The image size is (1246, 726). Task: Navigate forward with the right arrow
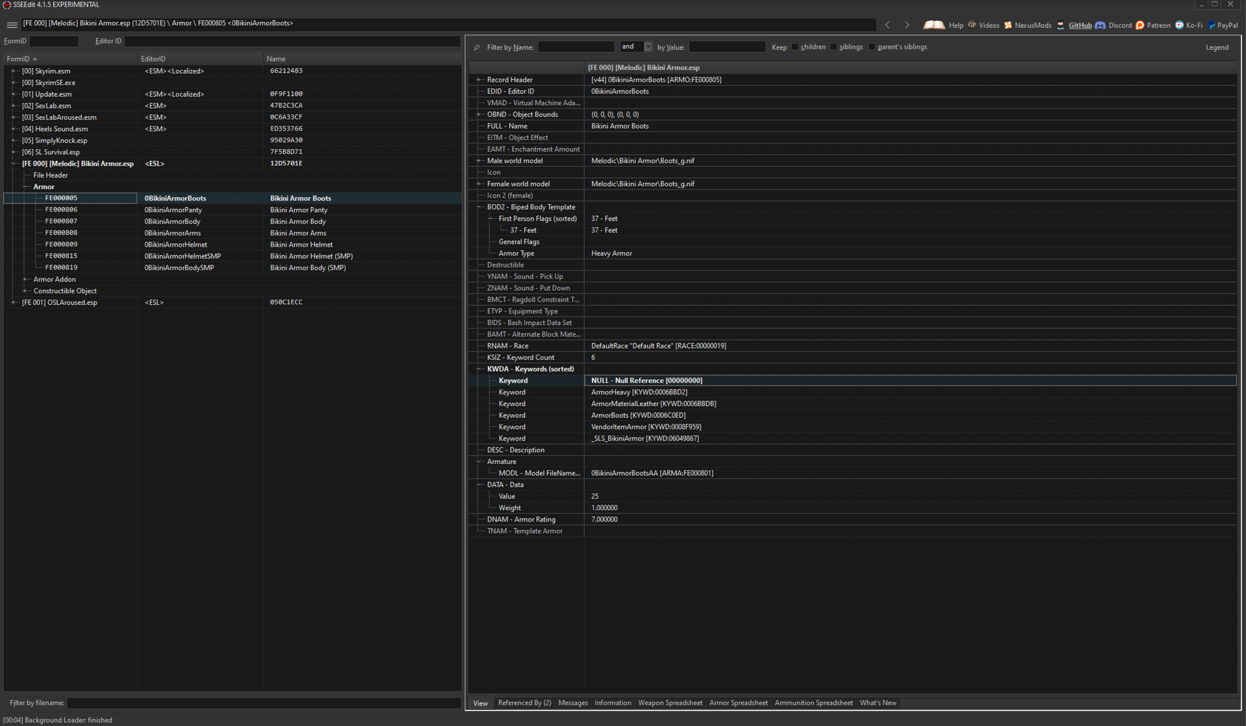[x=907, y=25]
